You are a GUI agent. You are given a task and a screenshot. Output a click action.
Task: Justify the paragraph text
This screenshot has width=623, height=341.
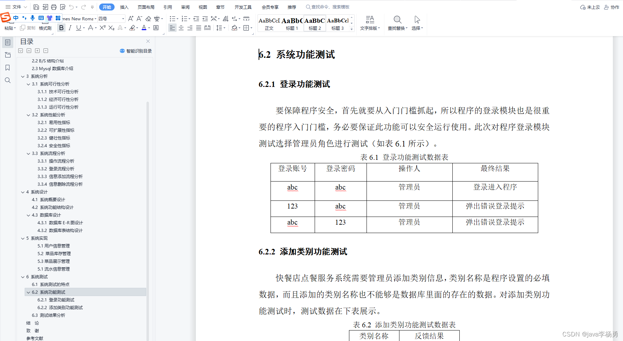point(199,28)
